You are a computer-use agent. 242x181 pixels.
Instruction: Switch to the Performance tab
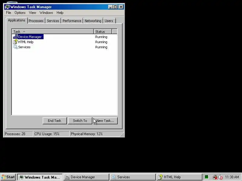72,21
